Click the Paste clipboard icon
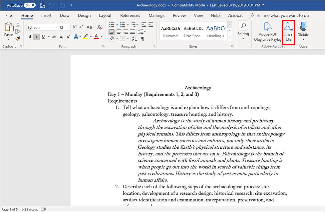This screenshot has width=325, height=212. tap(9, 27)
